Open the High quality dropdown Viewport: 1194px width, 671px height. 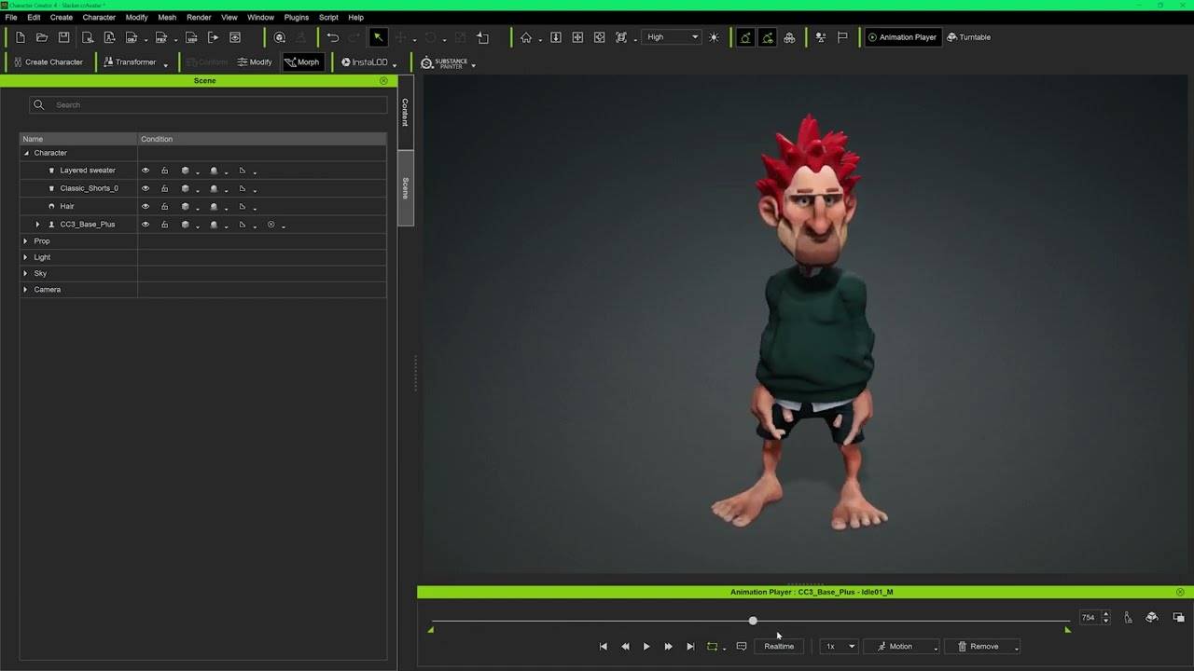coord(672,37)
